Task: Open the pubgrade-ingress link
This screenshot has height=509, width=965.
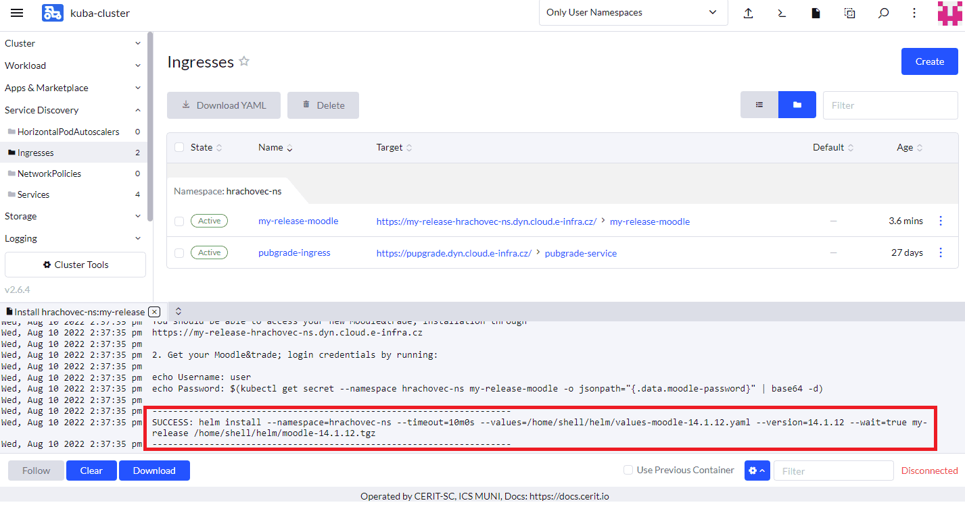Action: (x=294, y=252)
